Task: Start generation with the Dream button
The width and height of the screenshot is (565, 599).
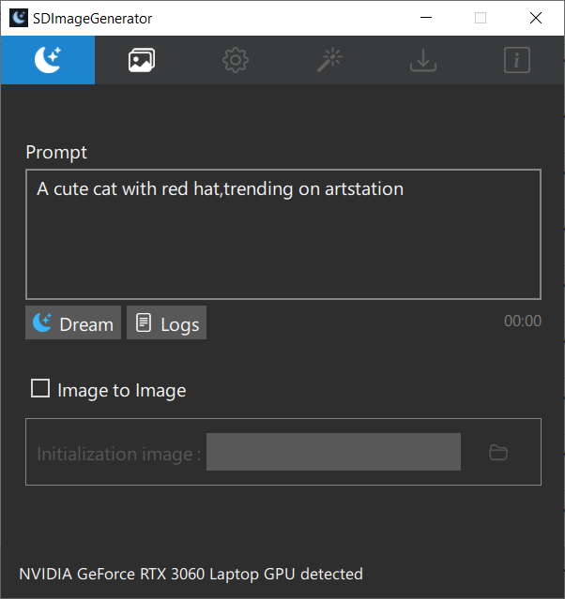Action: [73, 322]
